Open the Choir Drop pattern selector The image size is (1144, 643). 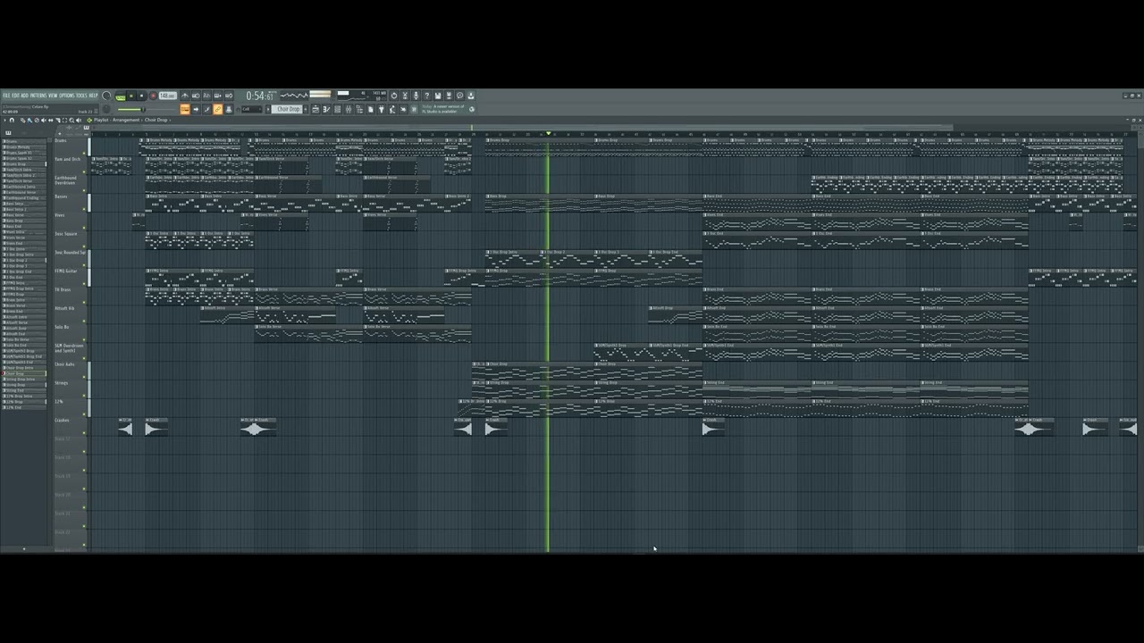click(x=287, y=109)
